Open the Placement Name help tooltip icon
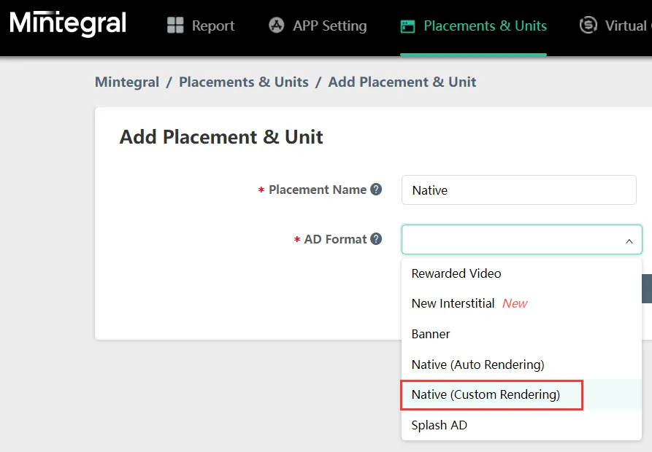Screen dimensions: 652x452 375,189
